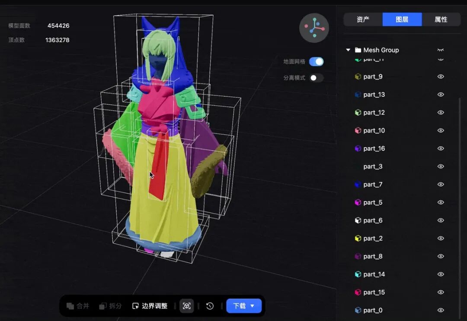Click the part_13 cube icon
Screen dimensions: 467x321
[358, 94]
